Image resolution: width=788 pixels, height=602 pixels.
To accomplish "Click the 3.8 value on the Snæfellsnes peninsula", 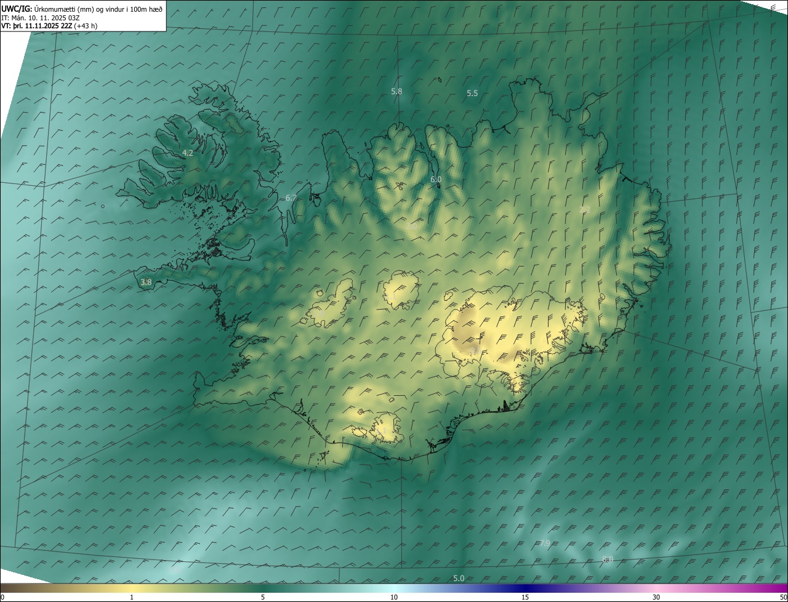I will (x=146, y=283).
